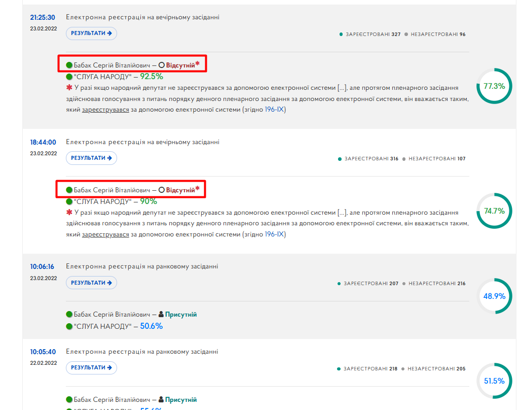Click the green dot beside the 21:25:30 Бабак entry

[69, 65]
